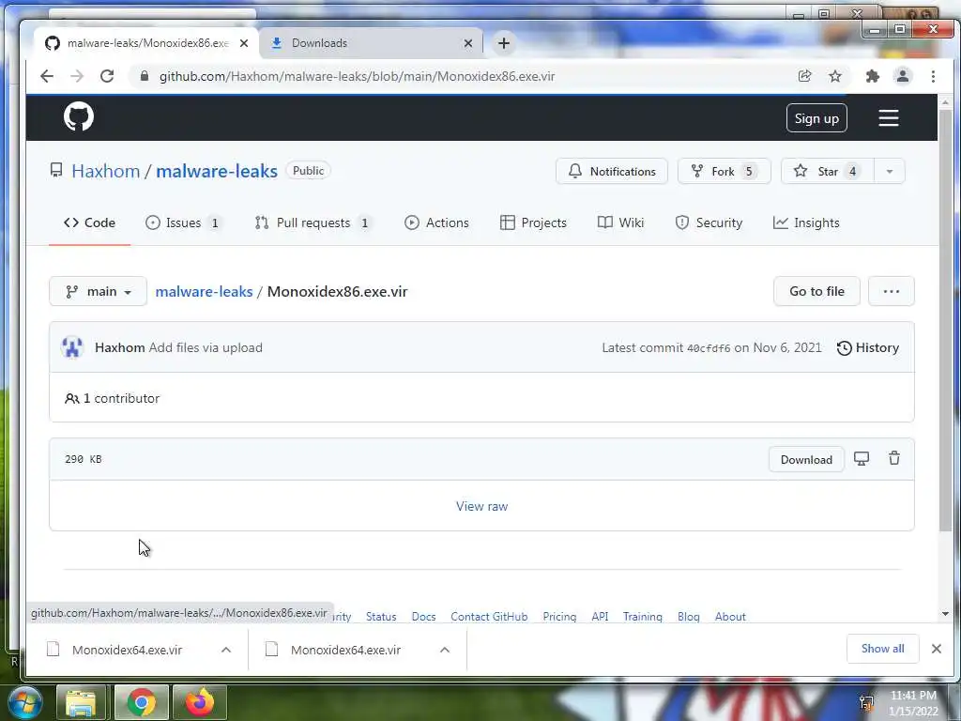Click the Download button

[x=806, y=459]
